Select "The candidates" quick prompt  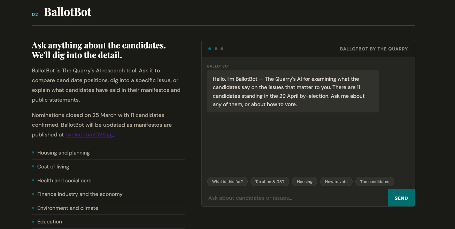tap(375, 182)
